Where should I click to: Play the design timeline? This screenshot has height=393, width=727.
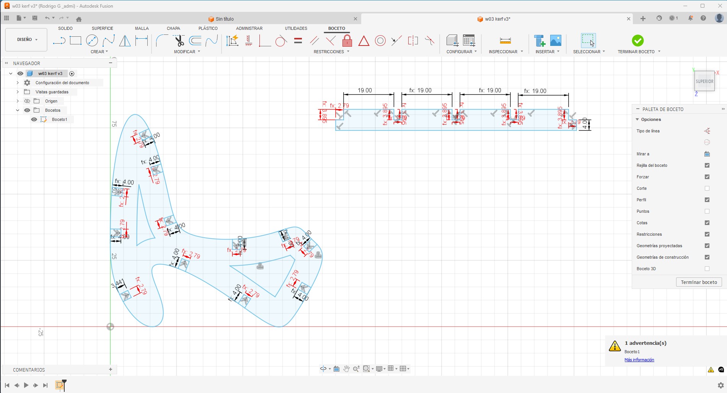click(x=26, y=385)
